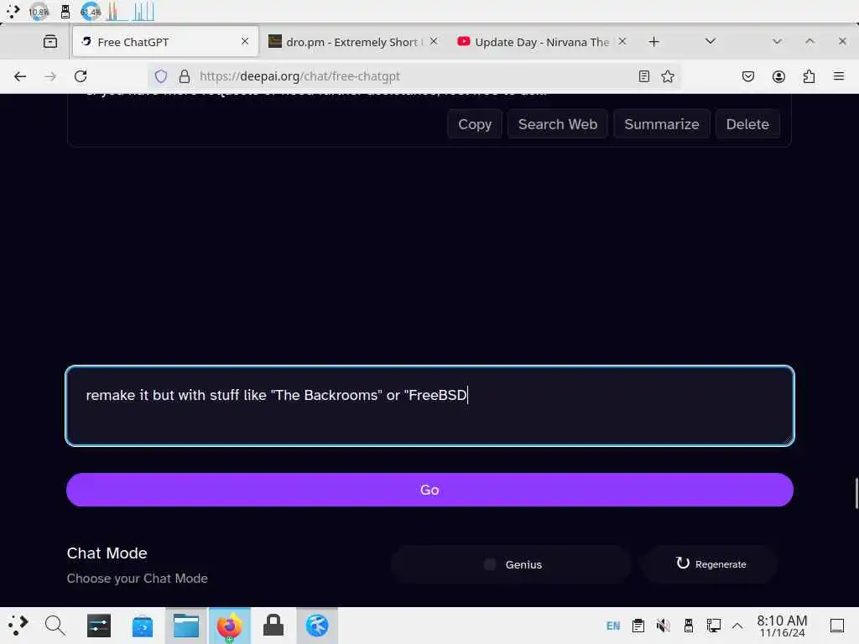Open the removable device tray icon
This screenshot has height=644, width=859.
click(x=689, y=626)
